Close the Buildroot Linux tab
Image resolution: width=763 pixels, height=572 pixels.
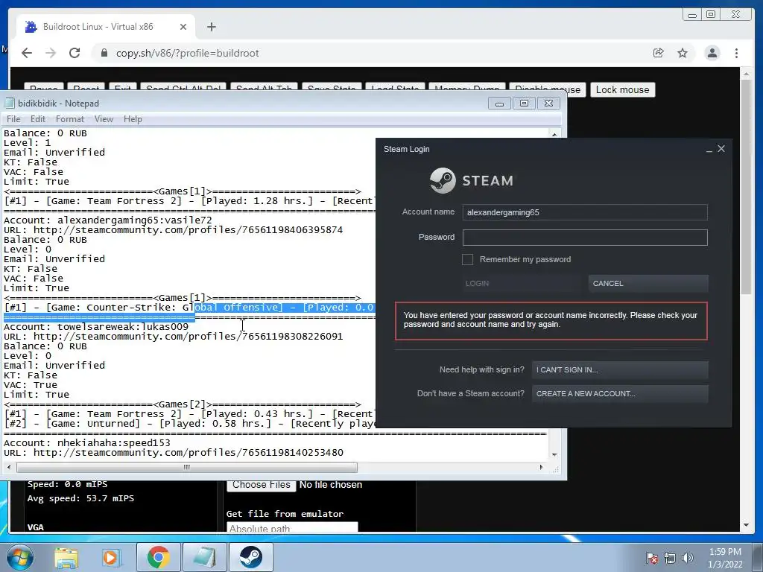tap(183, 27)
